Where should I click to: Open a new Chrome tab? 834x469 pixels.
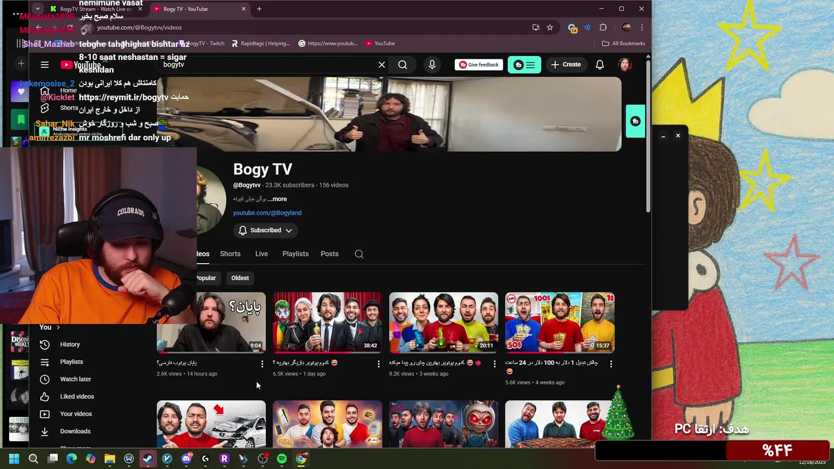click(259, 9)
